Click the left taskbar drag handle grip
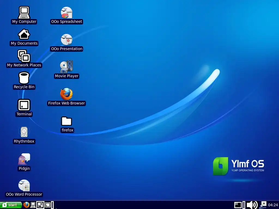This screenshot has width=279, height=209. [x=53, y=205]
